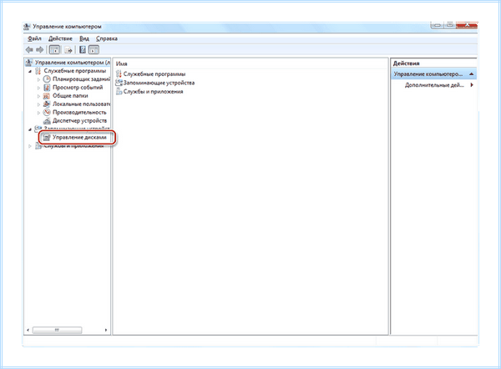Click the tree pane scrollbar right arrow
501x369 pixels.
106,330
